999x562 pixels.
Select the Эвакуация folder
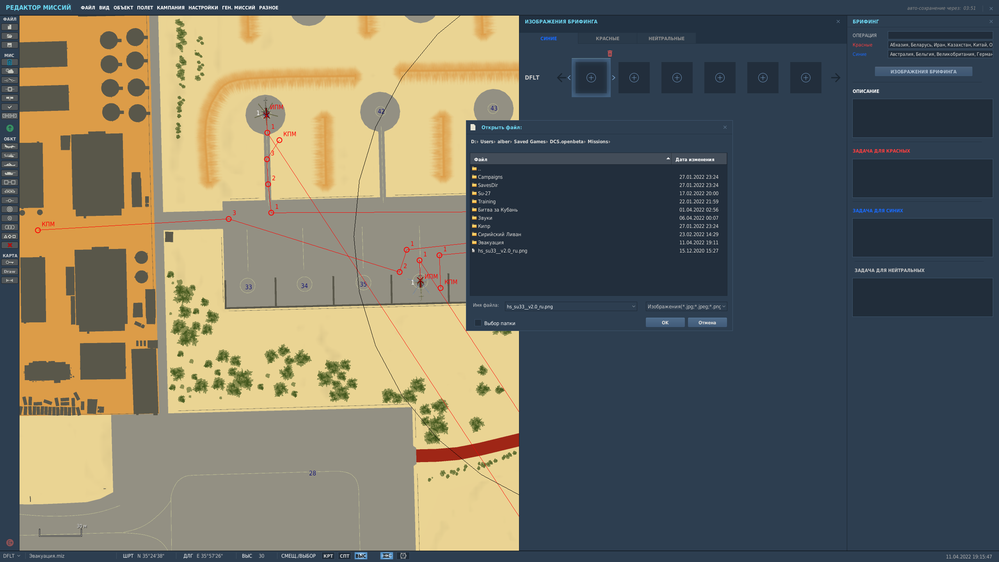(x=599, y=242)
